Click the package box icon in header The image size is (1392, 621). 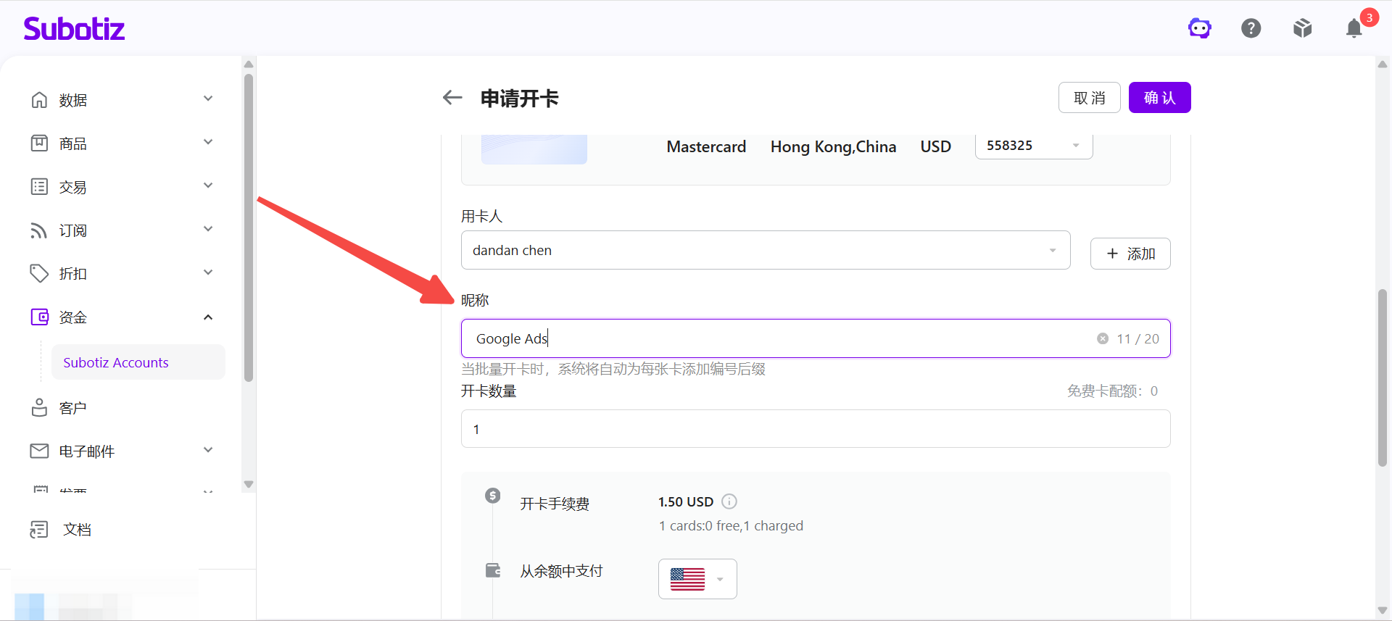tap(1303, 28)
